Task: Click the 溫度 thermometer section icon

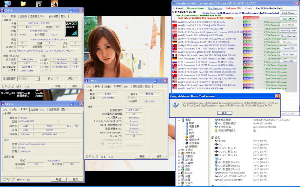Action: [213, 137]
